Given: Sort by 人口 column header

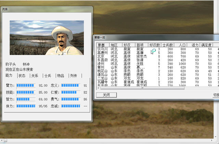Looking at the screenshot, I should [181, 45].
